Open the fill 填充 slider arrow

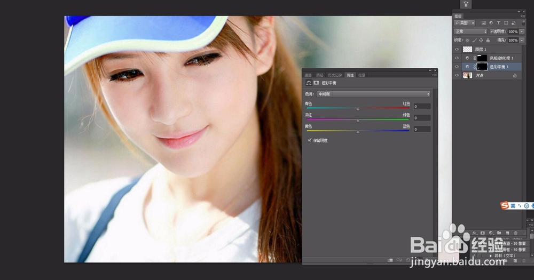[x=522, y=40]
